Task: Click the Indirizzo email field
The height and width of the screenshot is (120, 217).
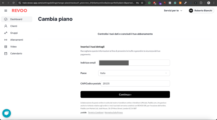Action: [x=134, y=63]
